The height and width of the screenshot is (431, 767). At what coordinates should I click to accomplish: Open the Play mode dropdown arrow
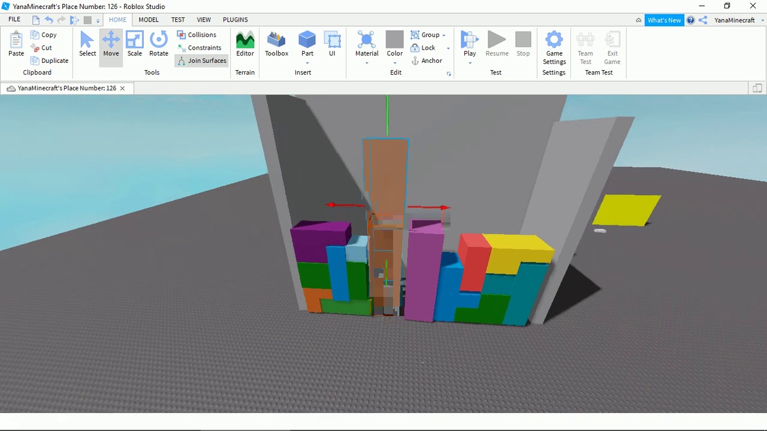coord(470,63)
